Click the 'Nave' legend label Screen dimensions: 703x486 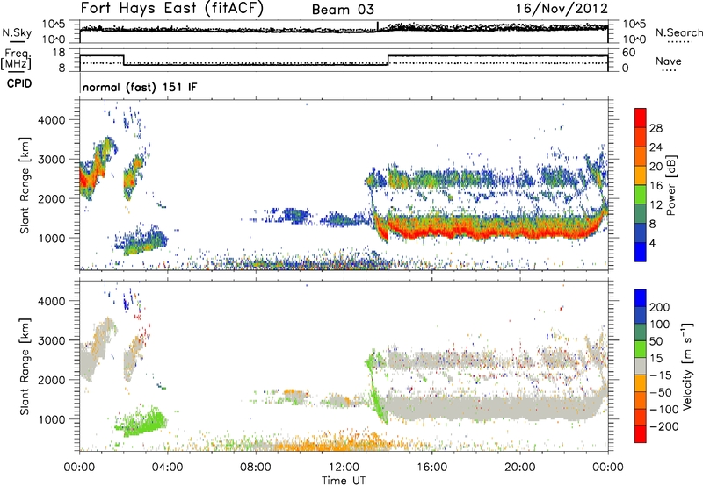pyautogui.click(x=668, y=61)
